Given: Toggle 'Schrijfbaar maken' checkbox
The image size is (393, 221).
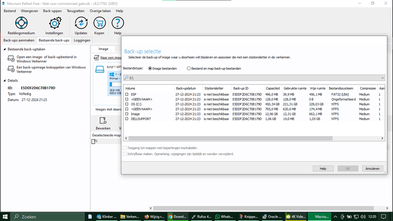Looking at the screenshot, I should coord(125,154).
